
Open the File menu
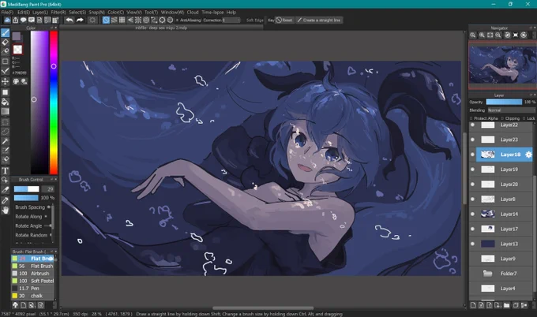[7, 12]
